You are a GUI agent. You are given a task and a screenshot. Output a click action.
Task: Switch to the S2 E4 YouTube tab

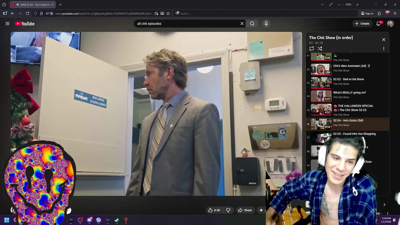pos(32,5)
